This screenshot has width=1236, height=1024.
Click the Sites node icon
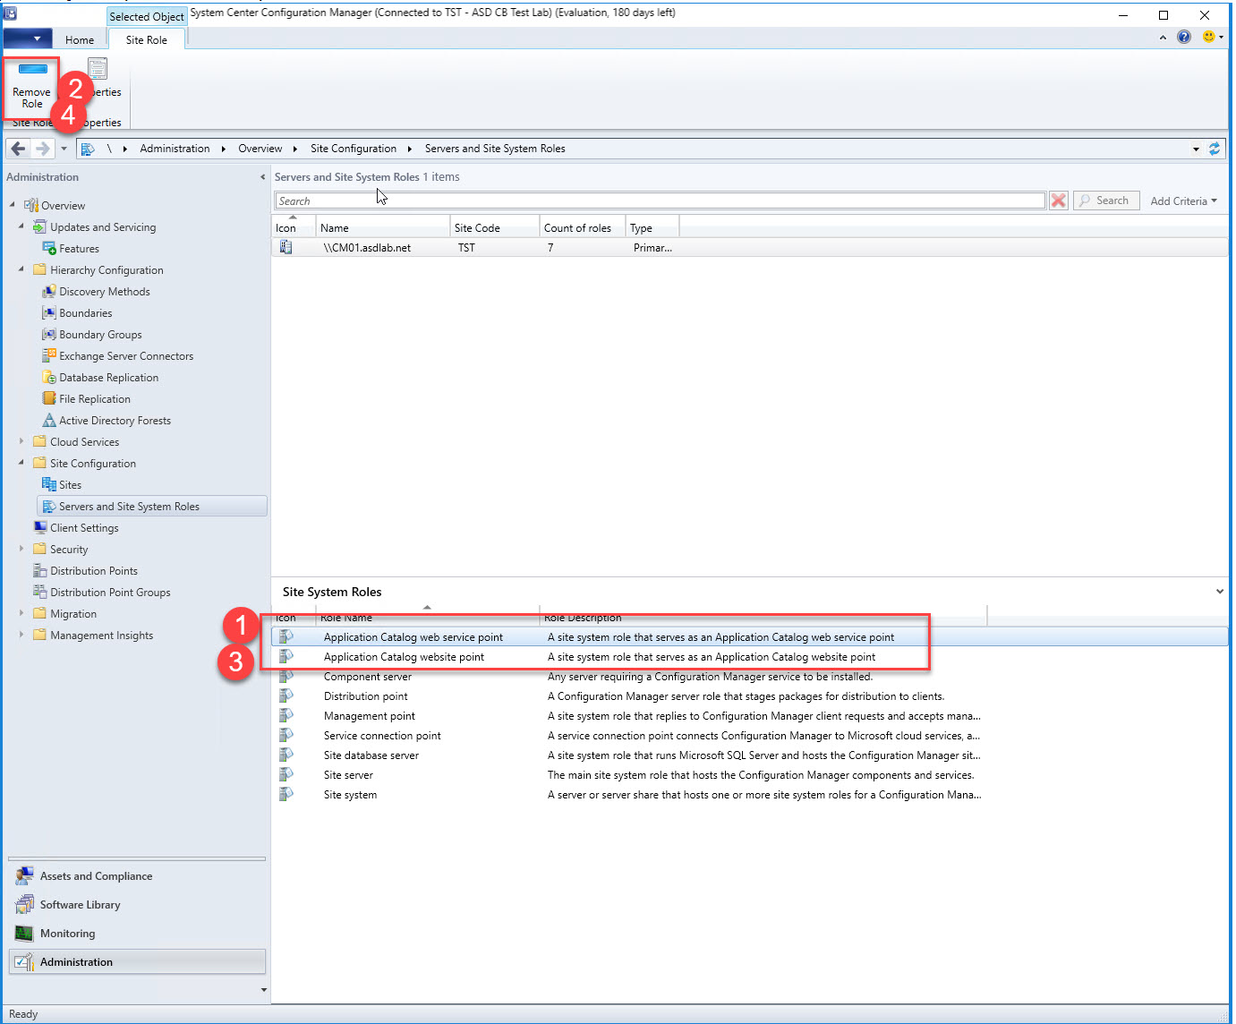(x=49, y=484)
